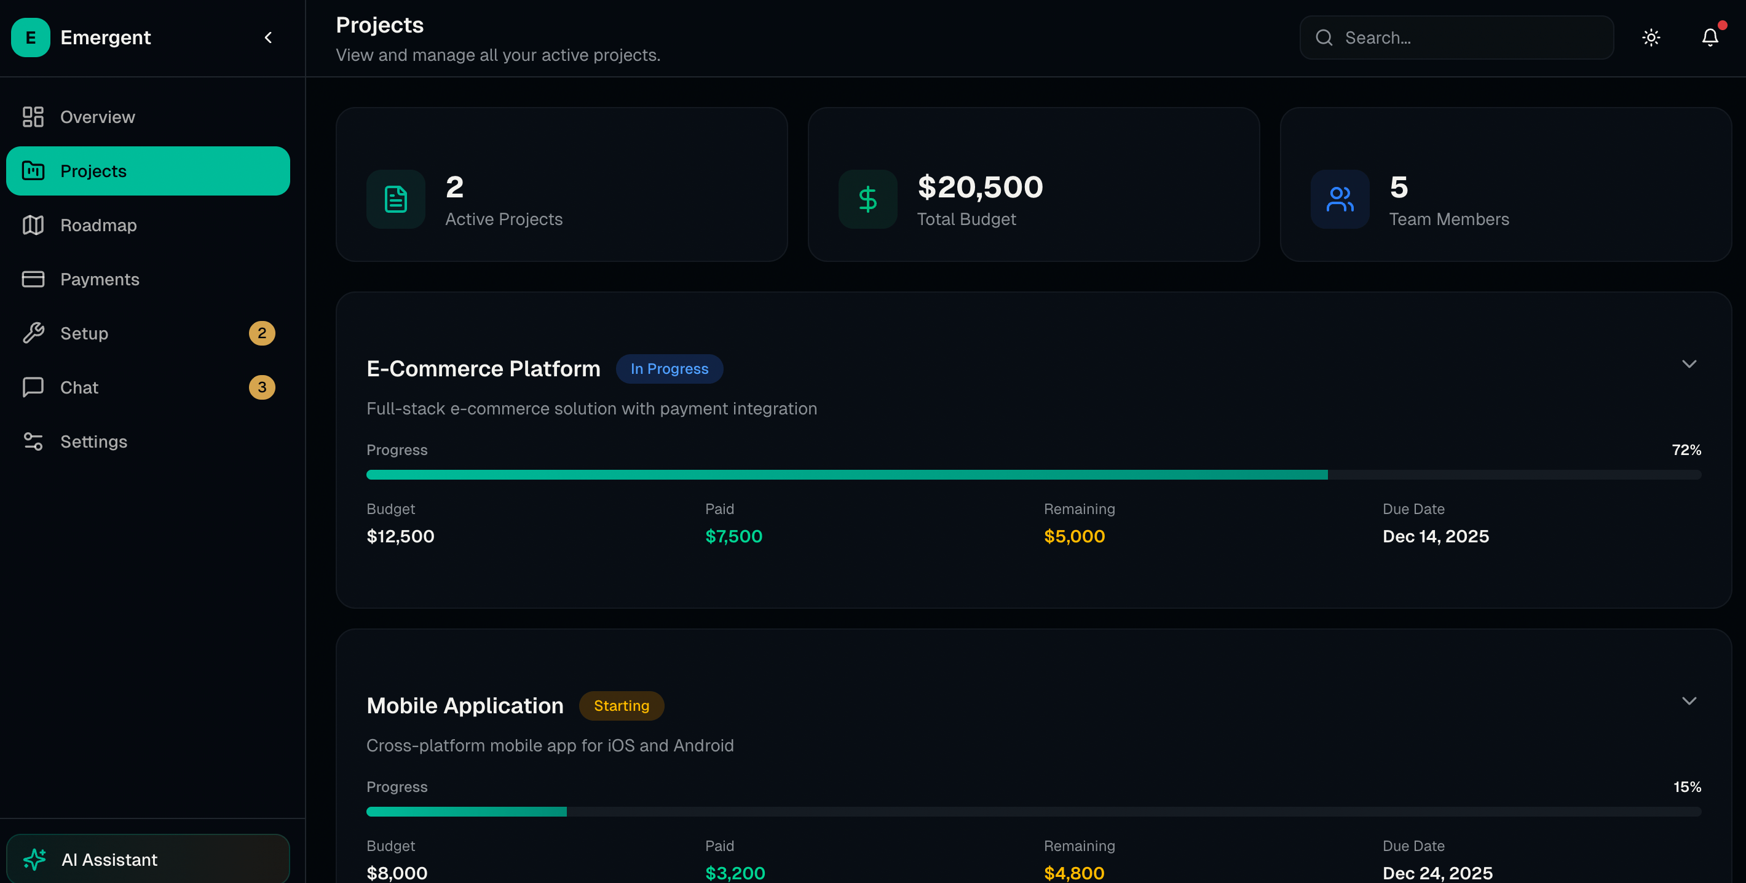Click the search magnifier icon
Viewport: 1746px width, 883px height.
(1324, 38)
